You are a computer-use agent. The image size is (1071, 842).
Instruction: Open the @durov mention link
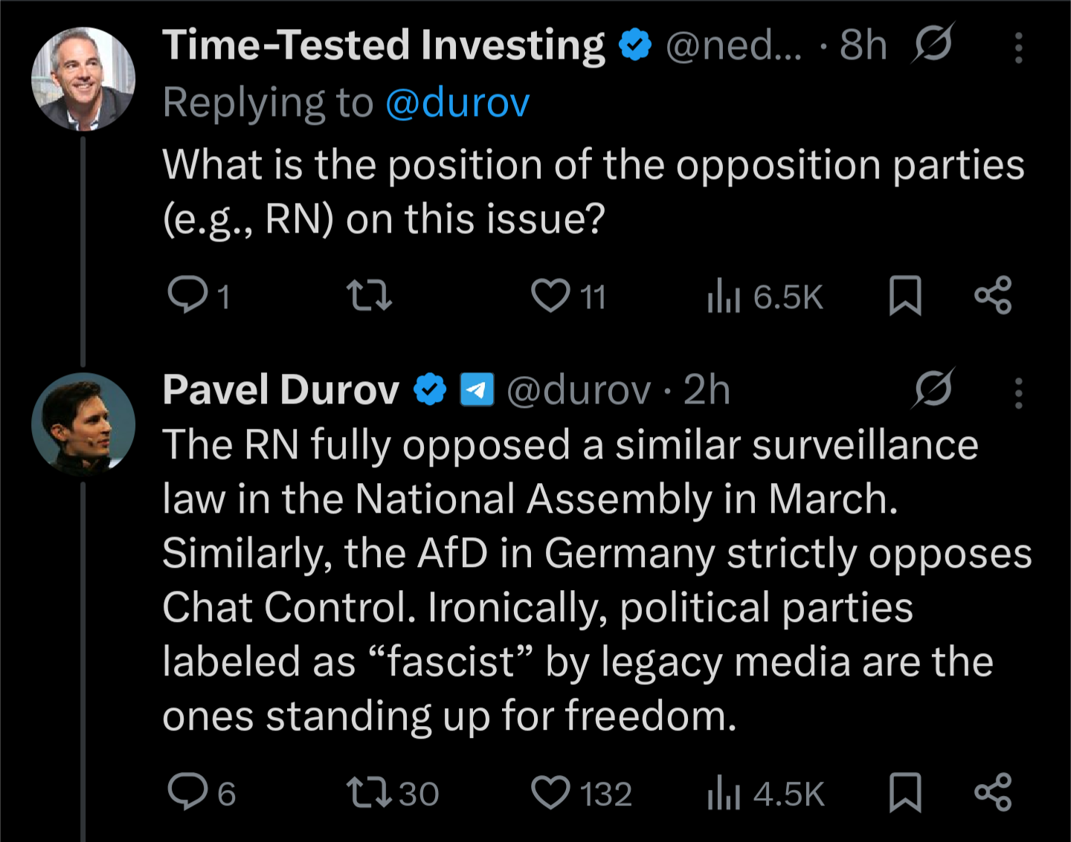pos(457,103)
